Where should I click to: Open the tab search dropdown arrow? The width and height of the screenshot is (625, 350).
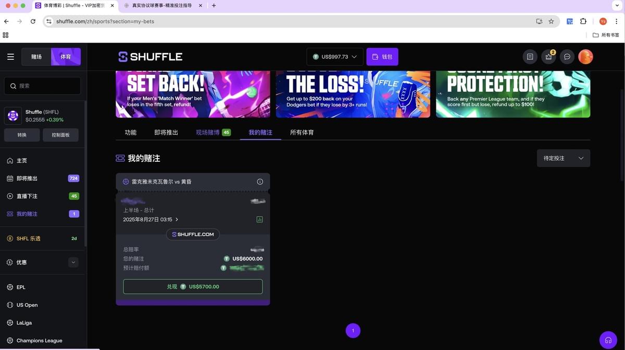pos(617,6)
